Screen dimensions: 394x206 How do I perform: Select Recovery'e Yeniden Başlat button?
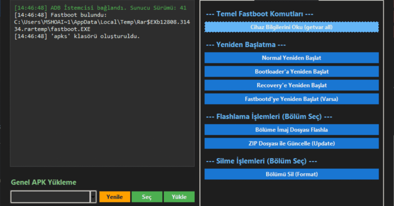(x=292, y=85)
